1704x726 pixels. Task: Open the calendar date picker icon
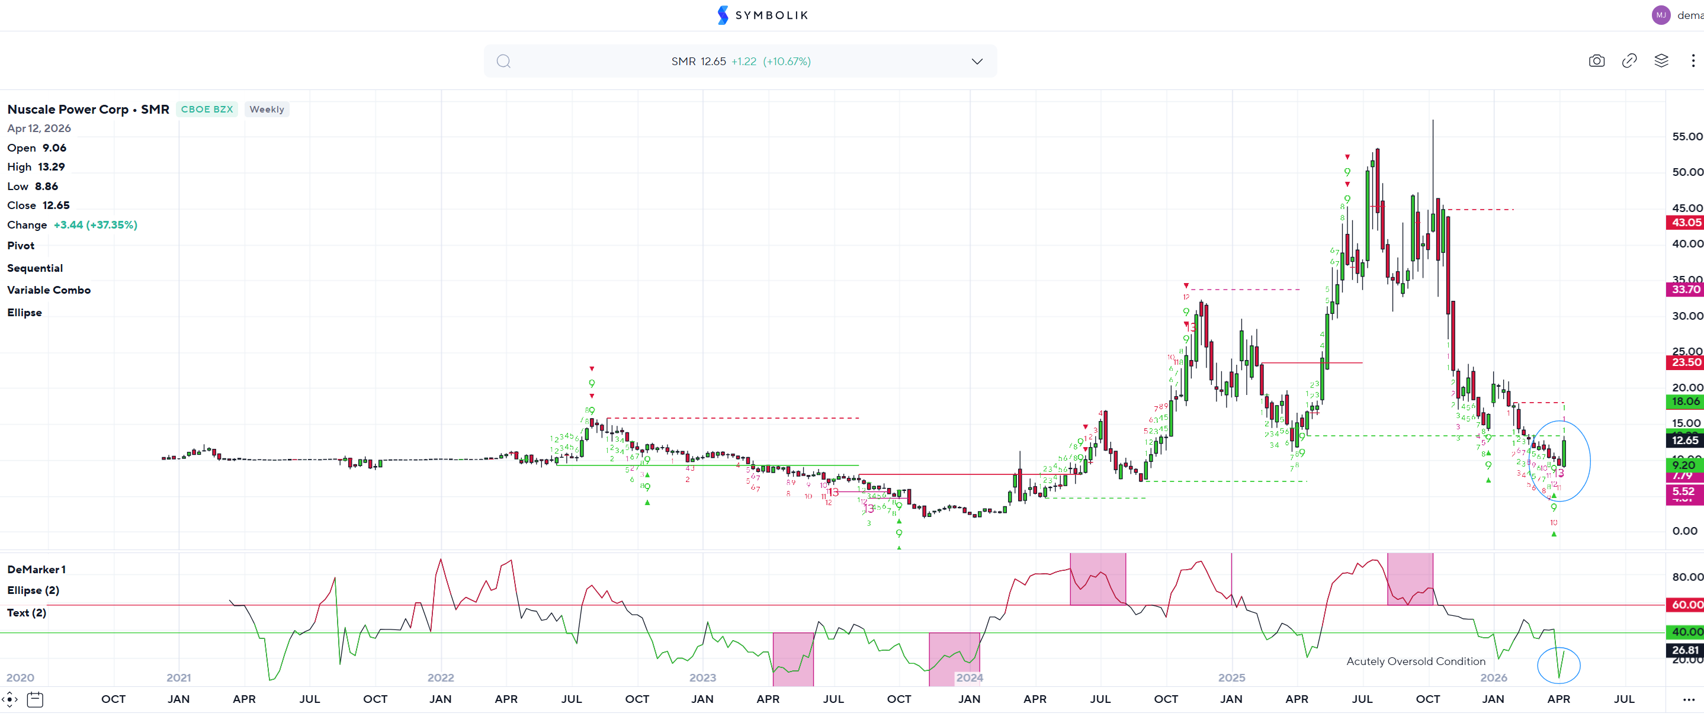(x=35, y=699)
